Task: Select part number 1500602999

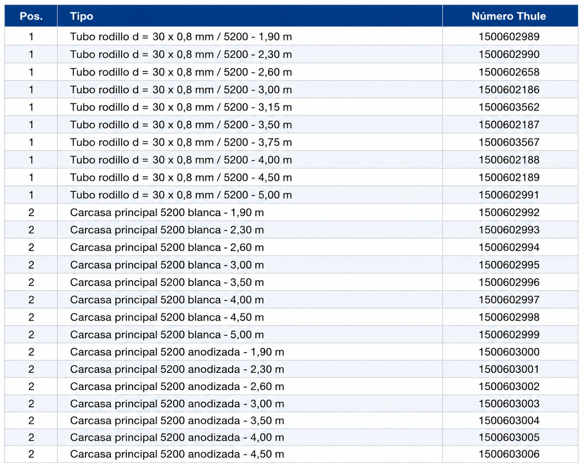Action: [509, 334]
